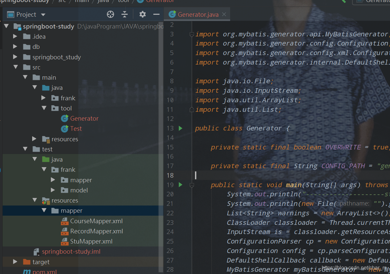Click the RecordMapper.xml file icon
Screen dimensions: 390x274
click(x=65, y=231)
